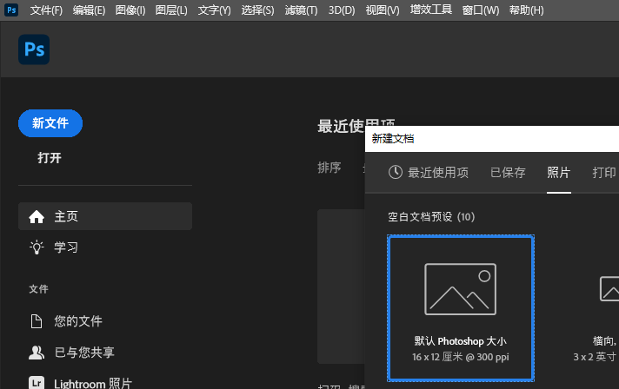Open the 帮助(H) menu
This screenshot has height=389, width=619.
[526, 10]
